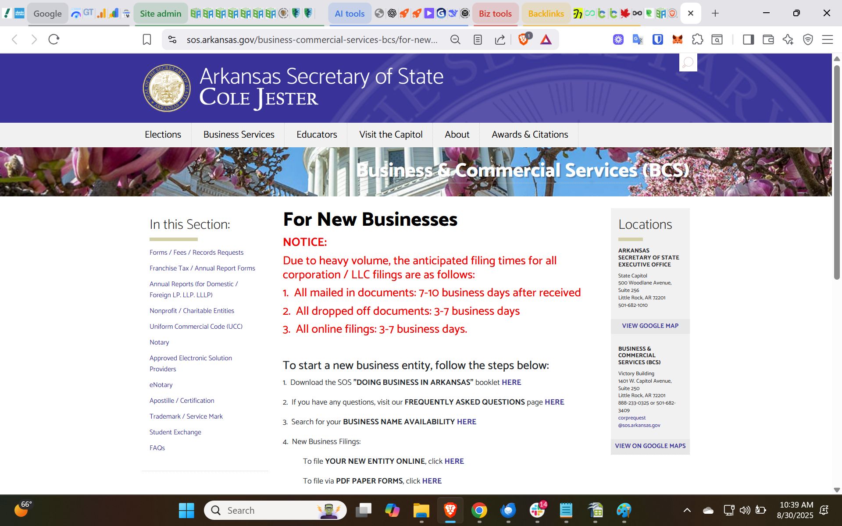Select the Business Services menu item
The image size is (842, 526).
[x=239, y=135]
